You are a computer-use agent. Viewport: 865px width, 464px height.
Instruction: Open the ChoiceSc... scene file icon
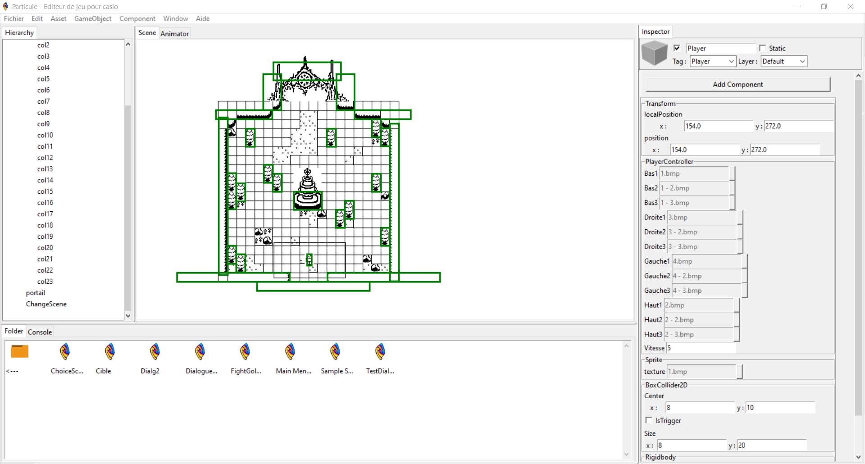pos(65,352)
